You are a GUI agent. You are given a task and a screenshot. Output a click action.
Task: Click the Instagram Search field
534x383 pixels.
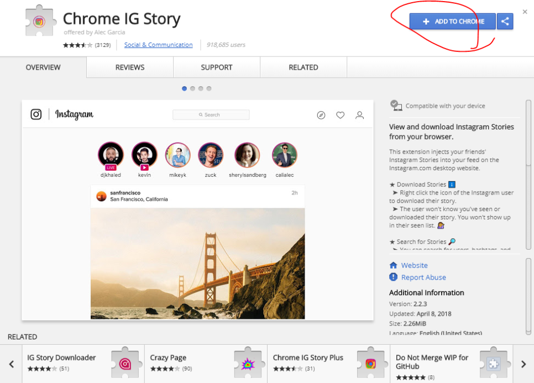211,115
